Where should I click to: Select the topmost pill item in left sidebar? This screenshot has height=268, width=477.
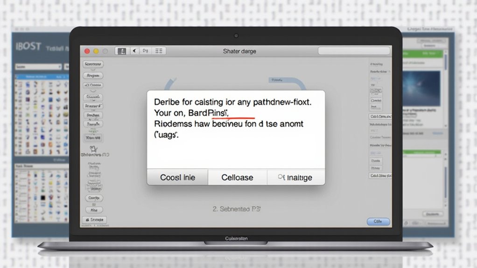click(x=93, y=65)
